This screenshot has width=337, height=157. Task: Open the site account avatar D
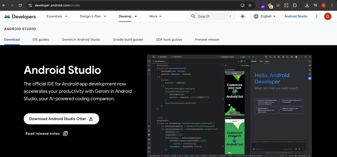(328, 16)
